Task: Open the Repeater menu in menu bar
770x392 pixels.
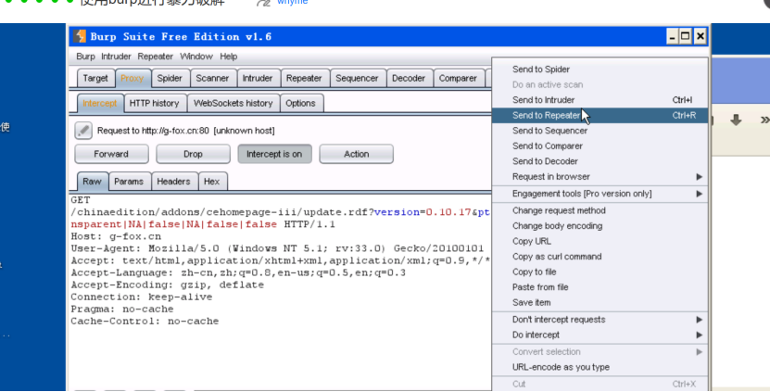Action: [155, 57]
